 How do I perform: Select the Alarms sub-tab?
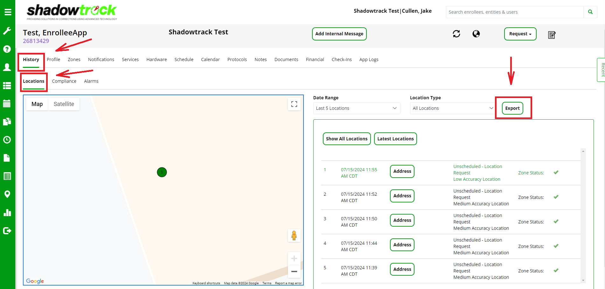[91, 81]
